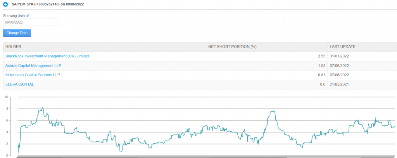Screen dimensions: 397x158
Task: Open Astaris Capital Management LLP link
Action: pos(33,65)
